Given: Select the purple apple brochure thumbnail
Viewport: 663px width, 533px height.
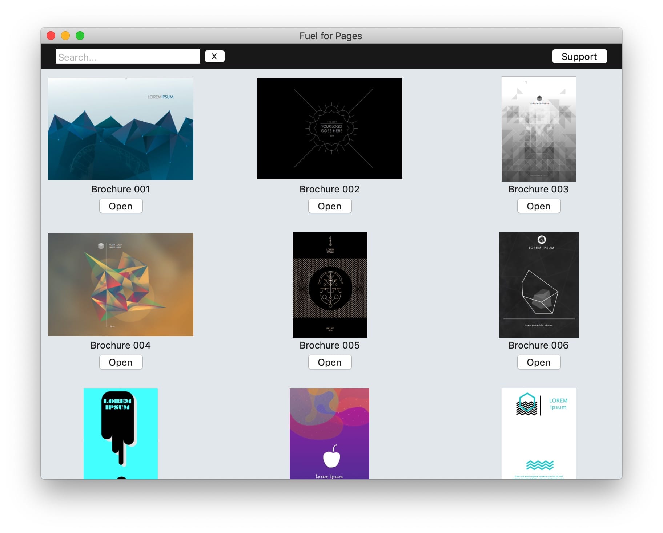Looking at the screenshot, I should click(329, 434).
